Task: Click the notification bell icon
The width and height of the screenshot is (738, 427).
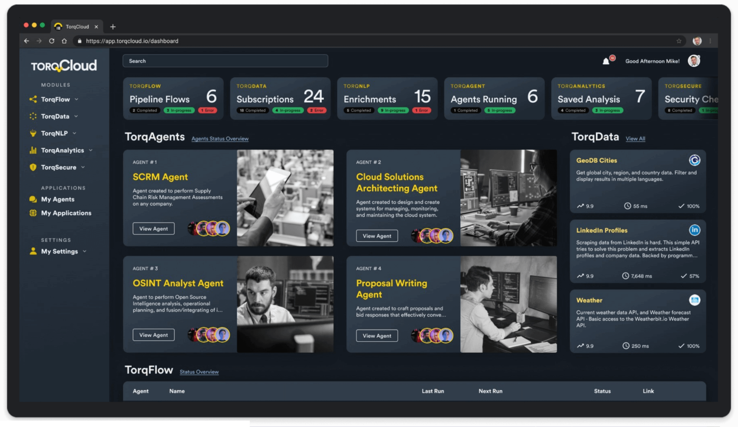Action: [606, 61]
